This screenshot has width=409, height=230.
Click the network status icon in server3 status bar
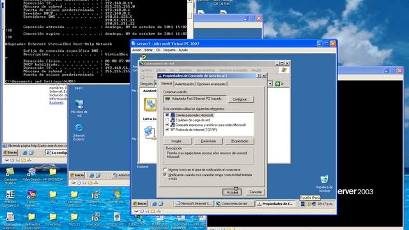tap(158, 211)
